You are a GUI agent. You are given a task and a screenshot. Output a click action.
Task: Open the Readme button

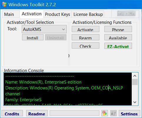37,113
